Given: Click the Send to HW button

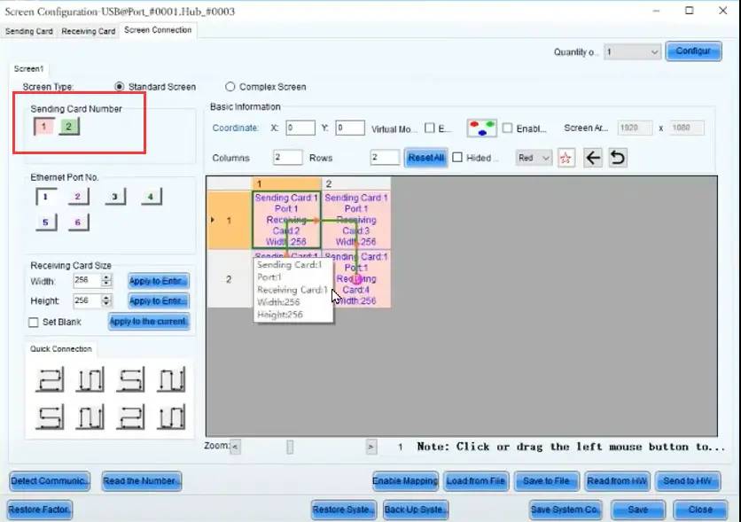Looking at the screenshot, I should tap(688, 481).
